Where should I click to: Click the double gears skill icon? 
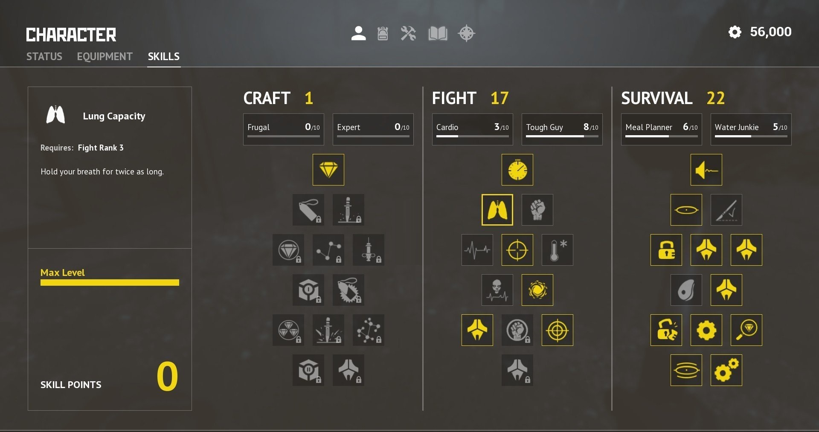click(726, 370)
